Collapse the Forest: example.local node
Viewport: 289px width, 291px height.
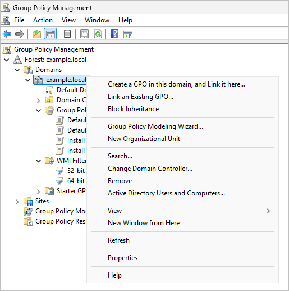[7, 60]
